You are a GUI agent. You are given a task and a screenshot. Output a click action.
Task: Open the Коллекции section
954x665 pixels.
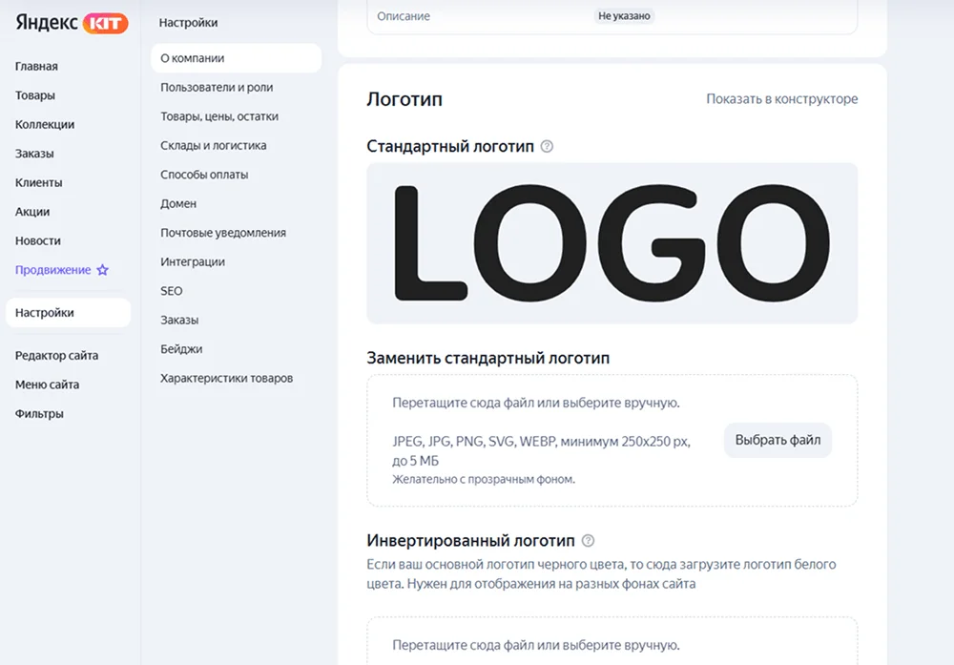pos(45,125)
